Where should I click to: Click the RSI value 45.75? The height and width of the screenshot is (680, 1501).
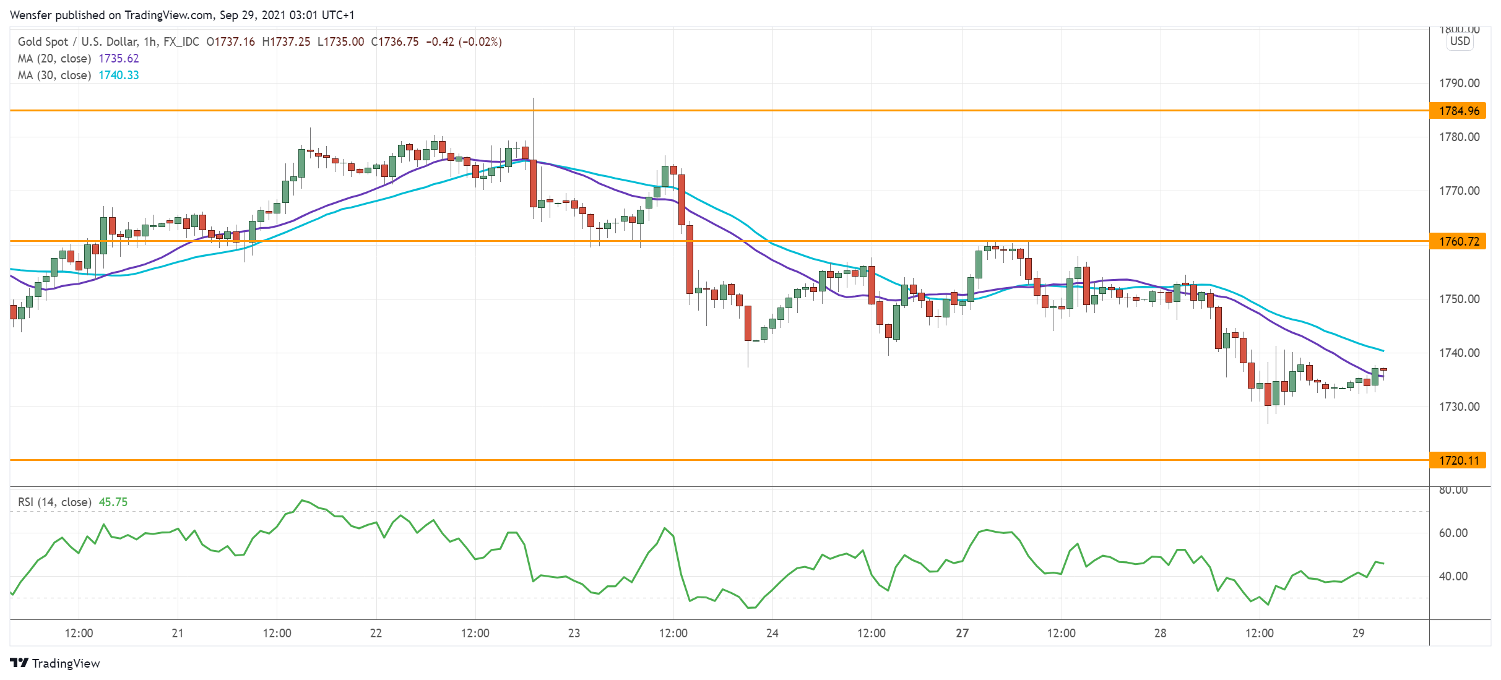113,502
